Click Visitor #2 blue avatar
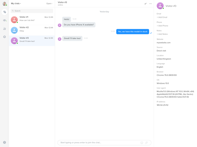The image size is (197, 147). (14, 30)
